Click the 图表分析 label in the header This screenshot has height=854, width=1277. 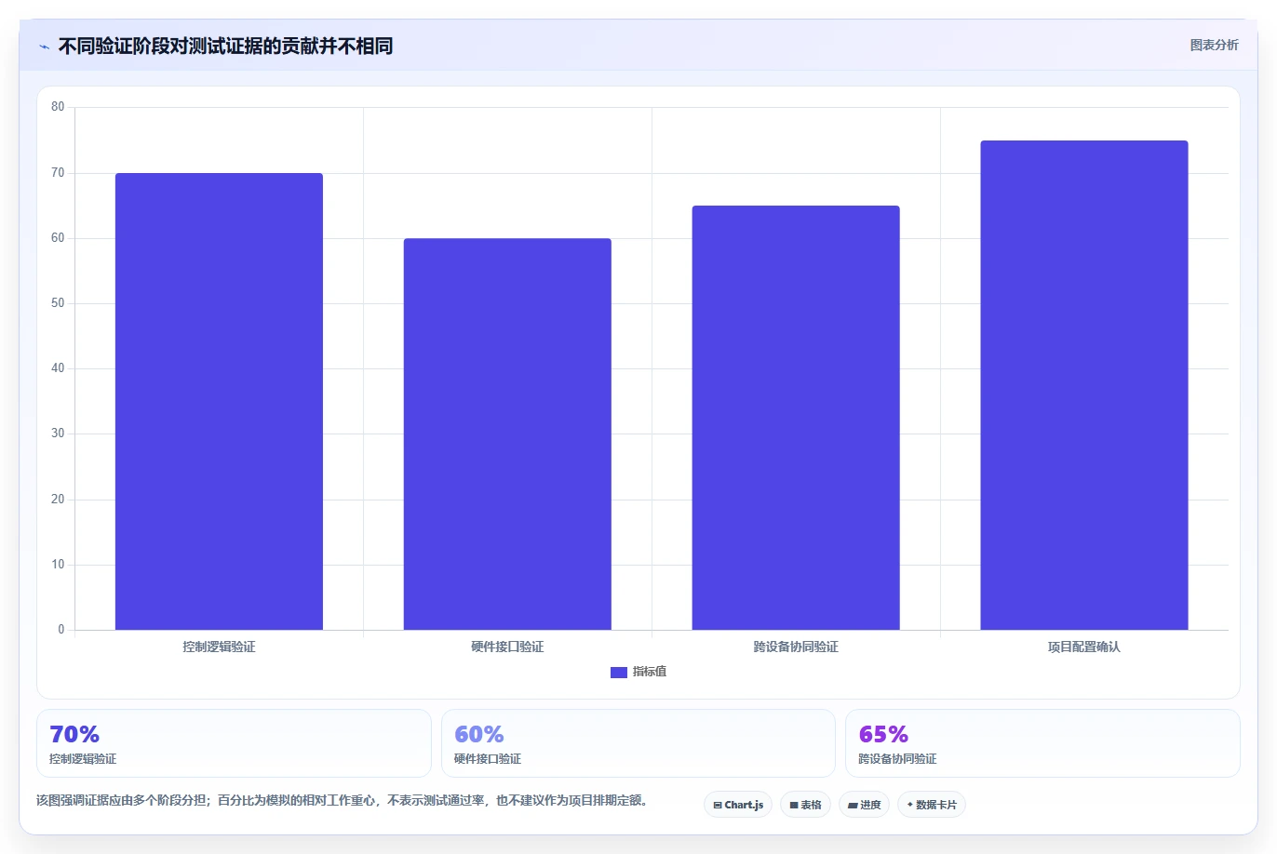(x=1214, y=45)
